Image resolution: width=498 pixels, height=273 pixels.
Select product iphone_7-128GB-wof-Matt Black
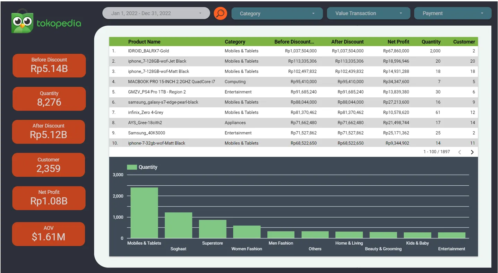point(158,71)
